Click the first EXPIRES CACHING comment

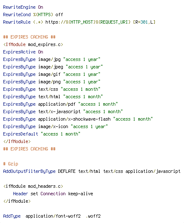(29, 37)
